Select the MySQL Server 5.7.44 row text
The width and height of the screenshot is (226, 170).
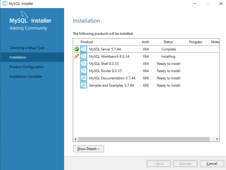pos(105,49)
